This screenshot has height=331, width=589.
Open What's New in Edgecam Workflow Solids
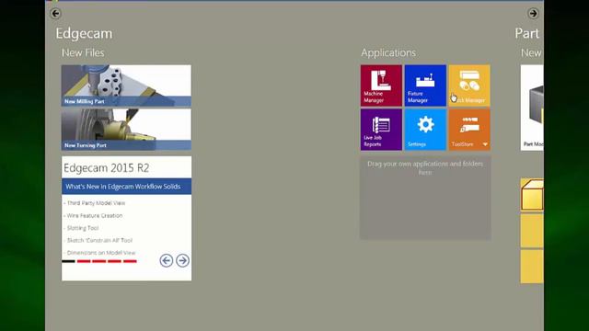127,187
